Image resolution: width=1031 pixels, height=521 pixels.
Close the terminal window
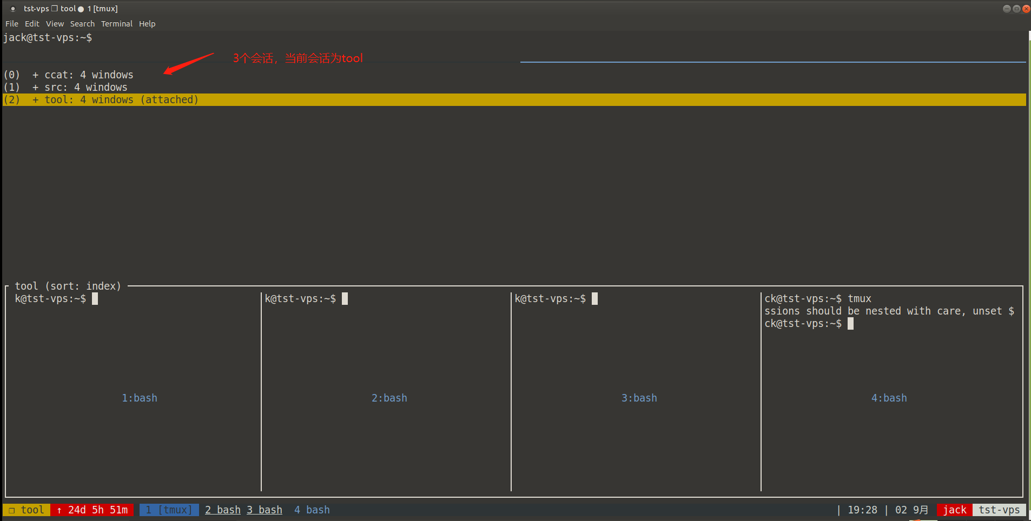pyautogui.click(x=1026, y=9)
